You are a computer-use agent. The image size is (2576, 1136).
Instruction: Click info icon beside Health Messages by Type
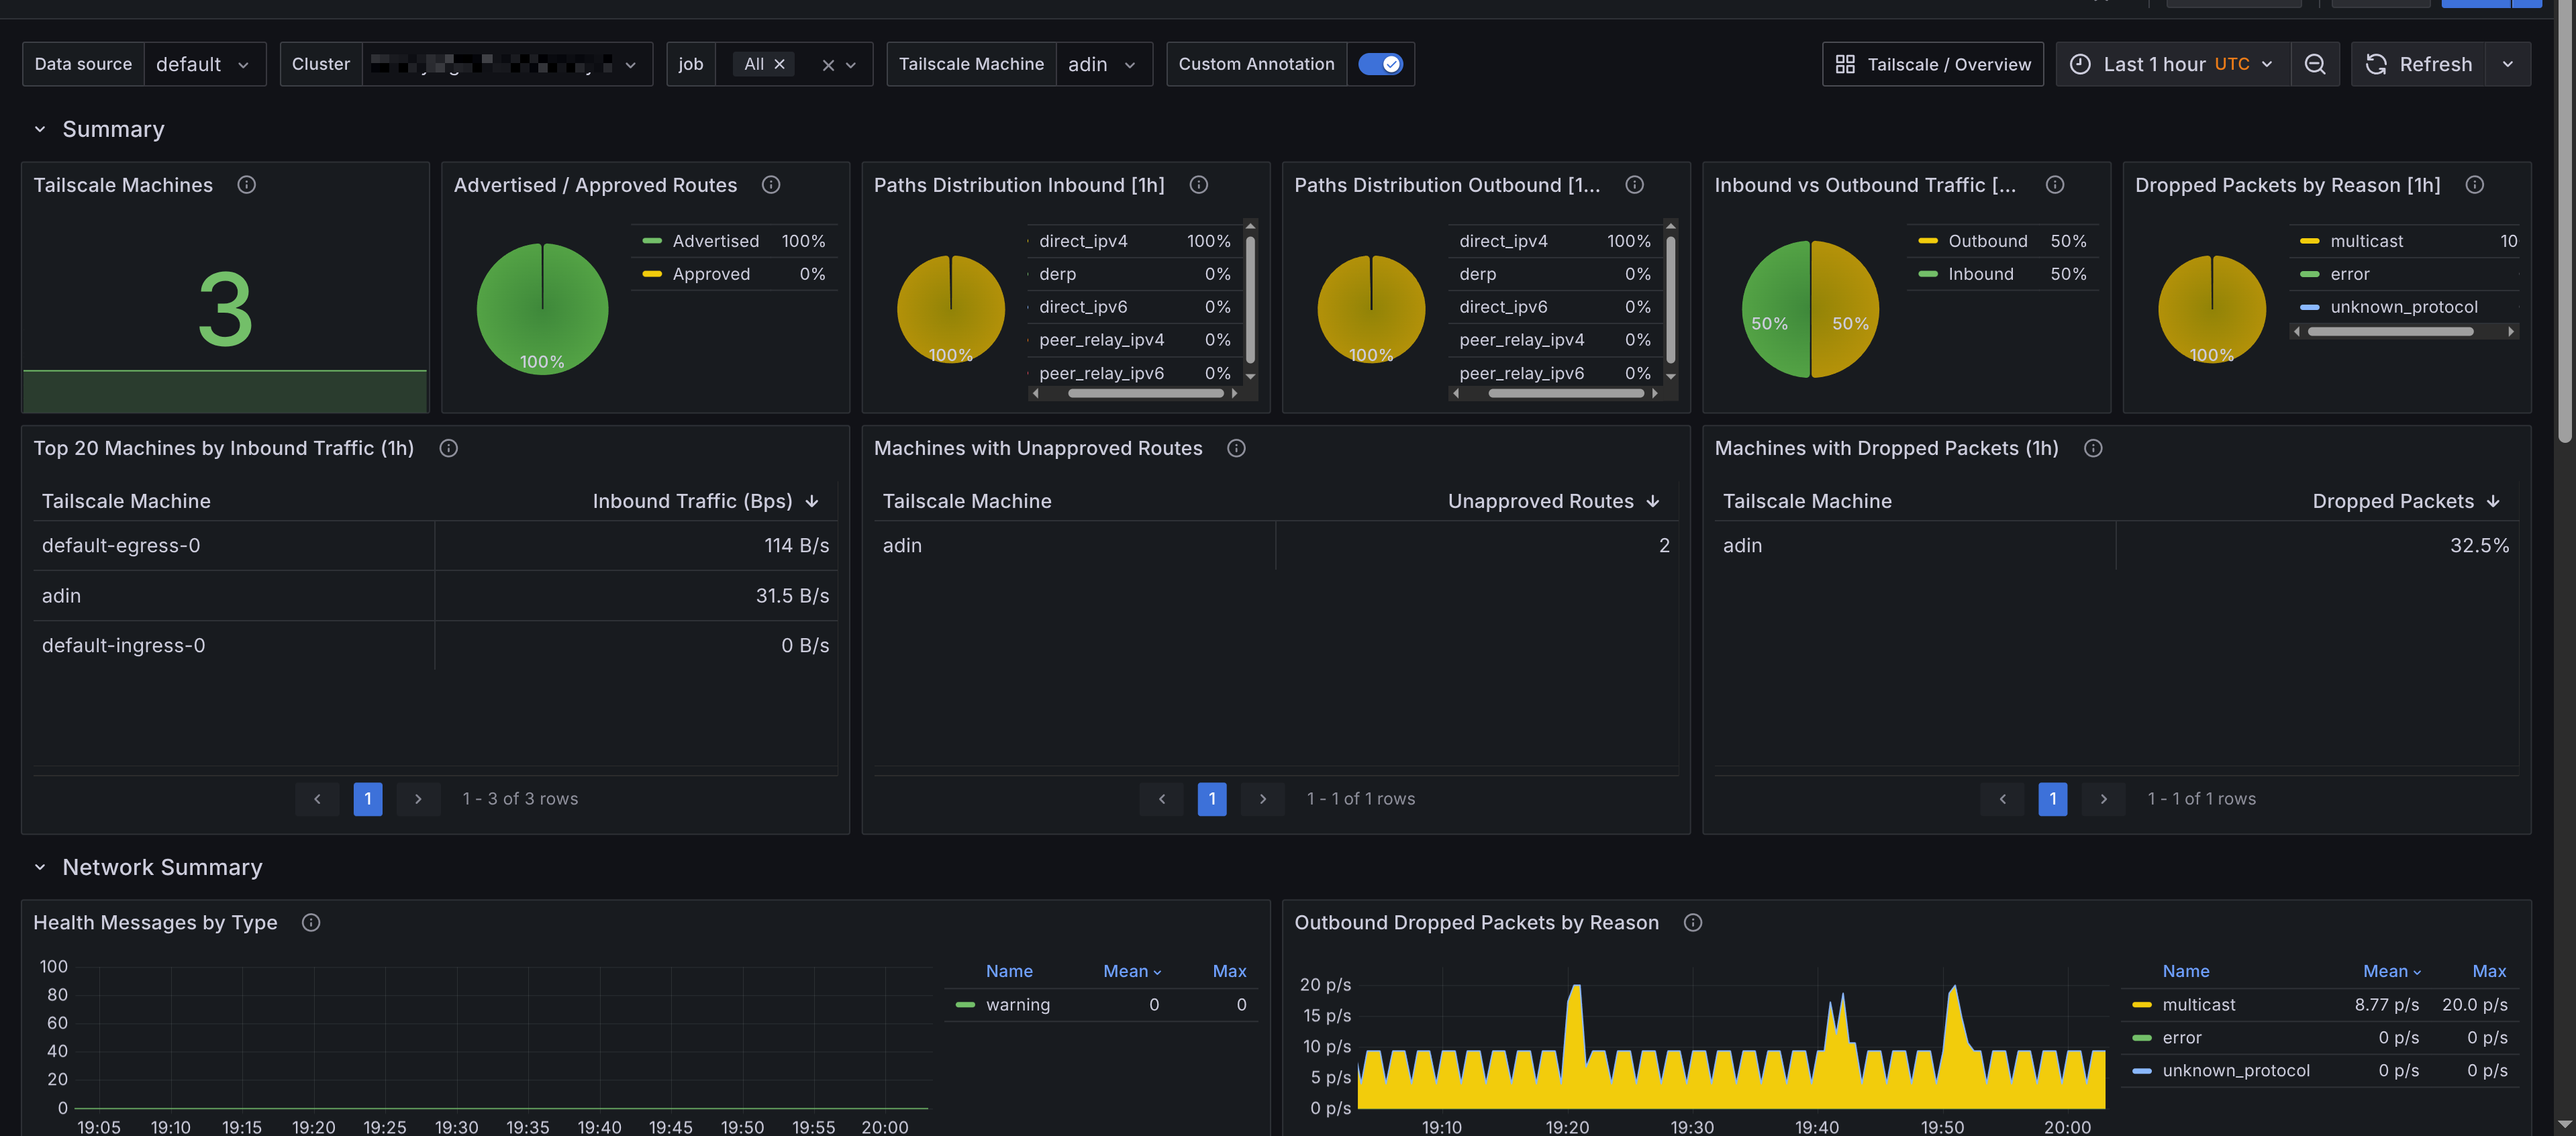click(x=311, y=922)
